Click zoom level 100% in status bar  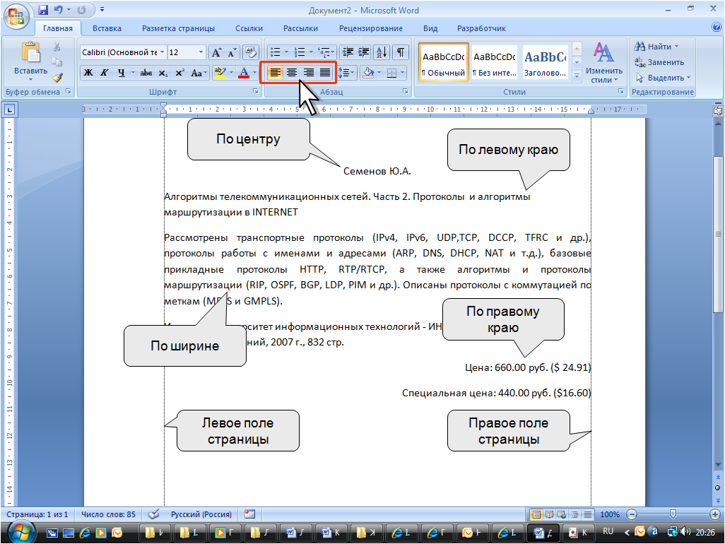coord(609,514)
